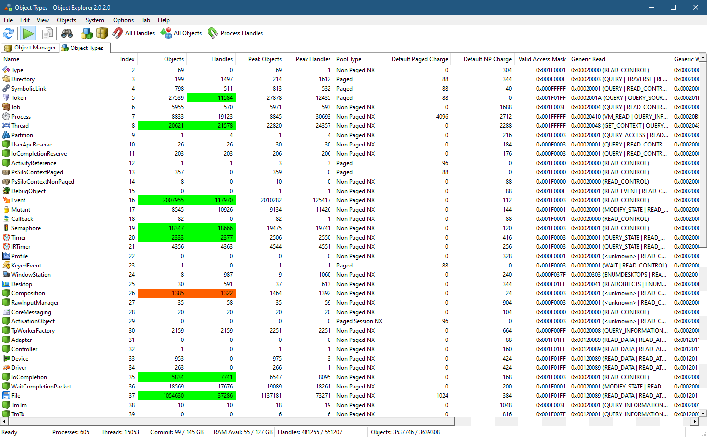Viewport: 707px width, 437px height.
Task: Open the System menu
Action: [94, 20]
